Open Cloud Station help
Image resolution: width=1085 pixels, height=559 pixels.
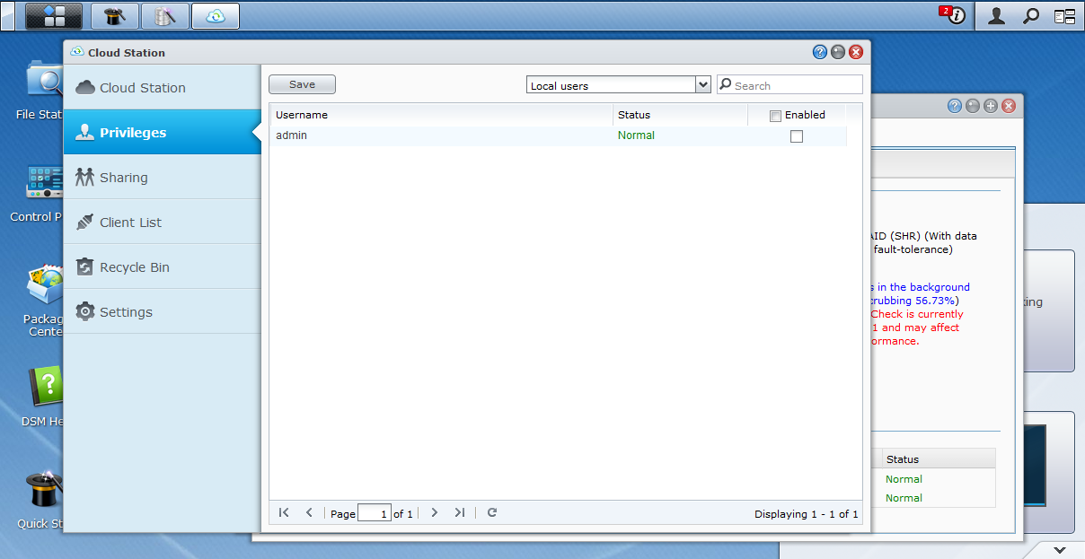click(x=820, y=52)
